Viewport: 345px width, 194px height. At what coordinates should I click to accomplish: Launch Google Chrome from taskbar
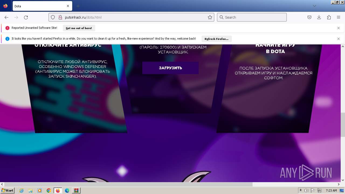(49, 190)
